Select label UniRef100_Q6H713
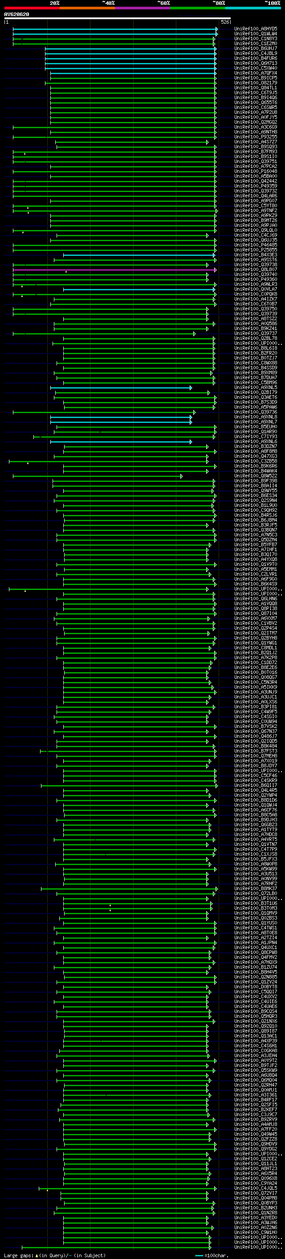285x1259 pixels. 256,63
